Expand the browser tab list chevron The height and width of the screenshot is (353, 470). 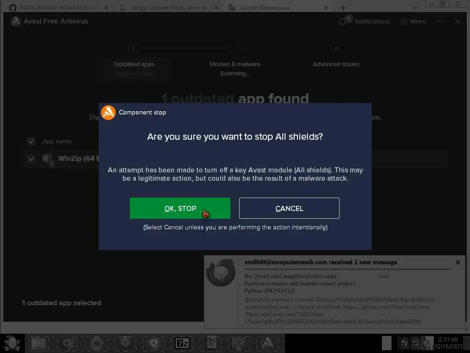pyautogui.click(x=415, y=8)
